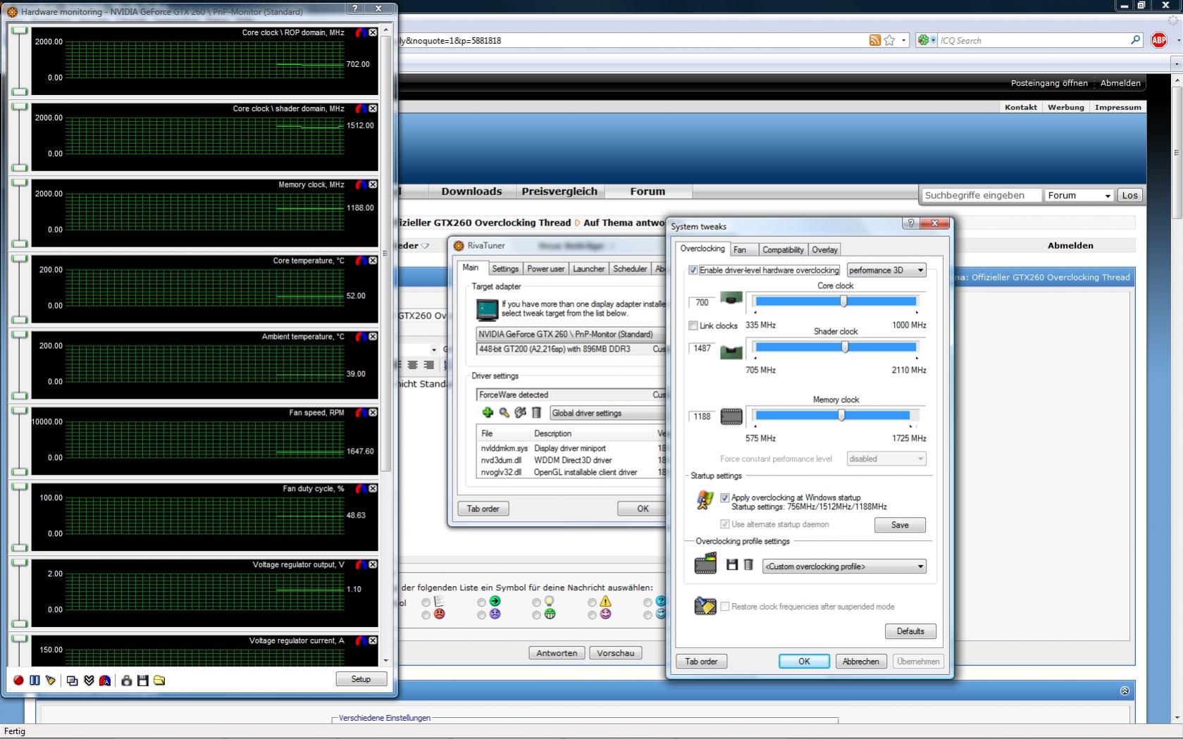Open the ICQ search engine selector dropdown
Image resolution: width=1183 pixels, height=739 pixels.
927,40
